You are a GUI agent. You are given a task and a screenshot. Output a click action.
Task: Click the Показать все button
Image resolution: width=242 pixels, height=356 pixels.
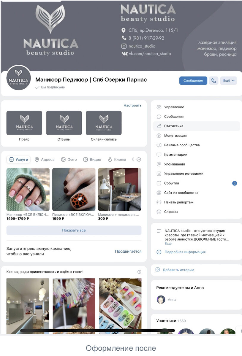[x=74, y=230]
